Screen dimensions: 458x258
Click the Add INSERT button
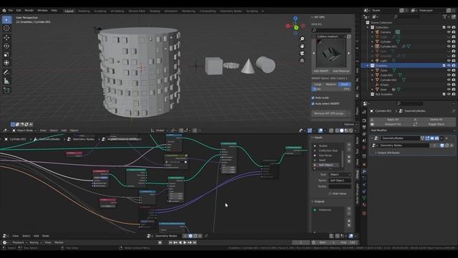pos(321,71)
